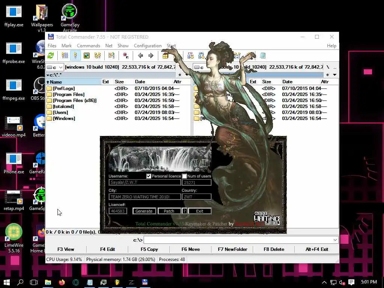This screenshot has height=288, width=384.
Task: Open left panel favorites asterisk button
Action: 180,75
